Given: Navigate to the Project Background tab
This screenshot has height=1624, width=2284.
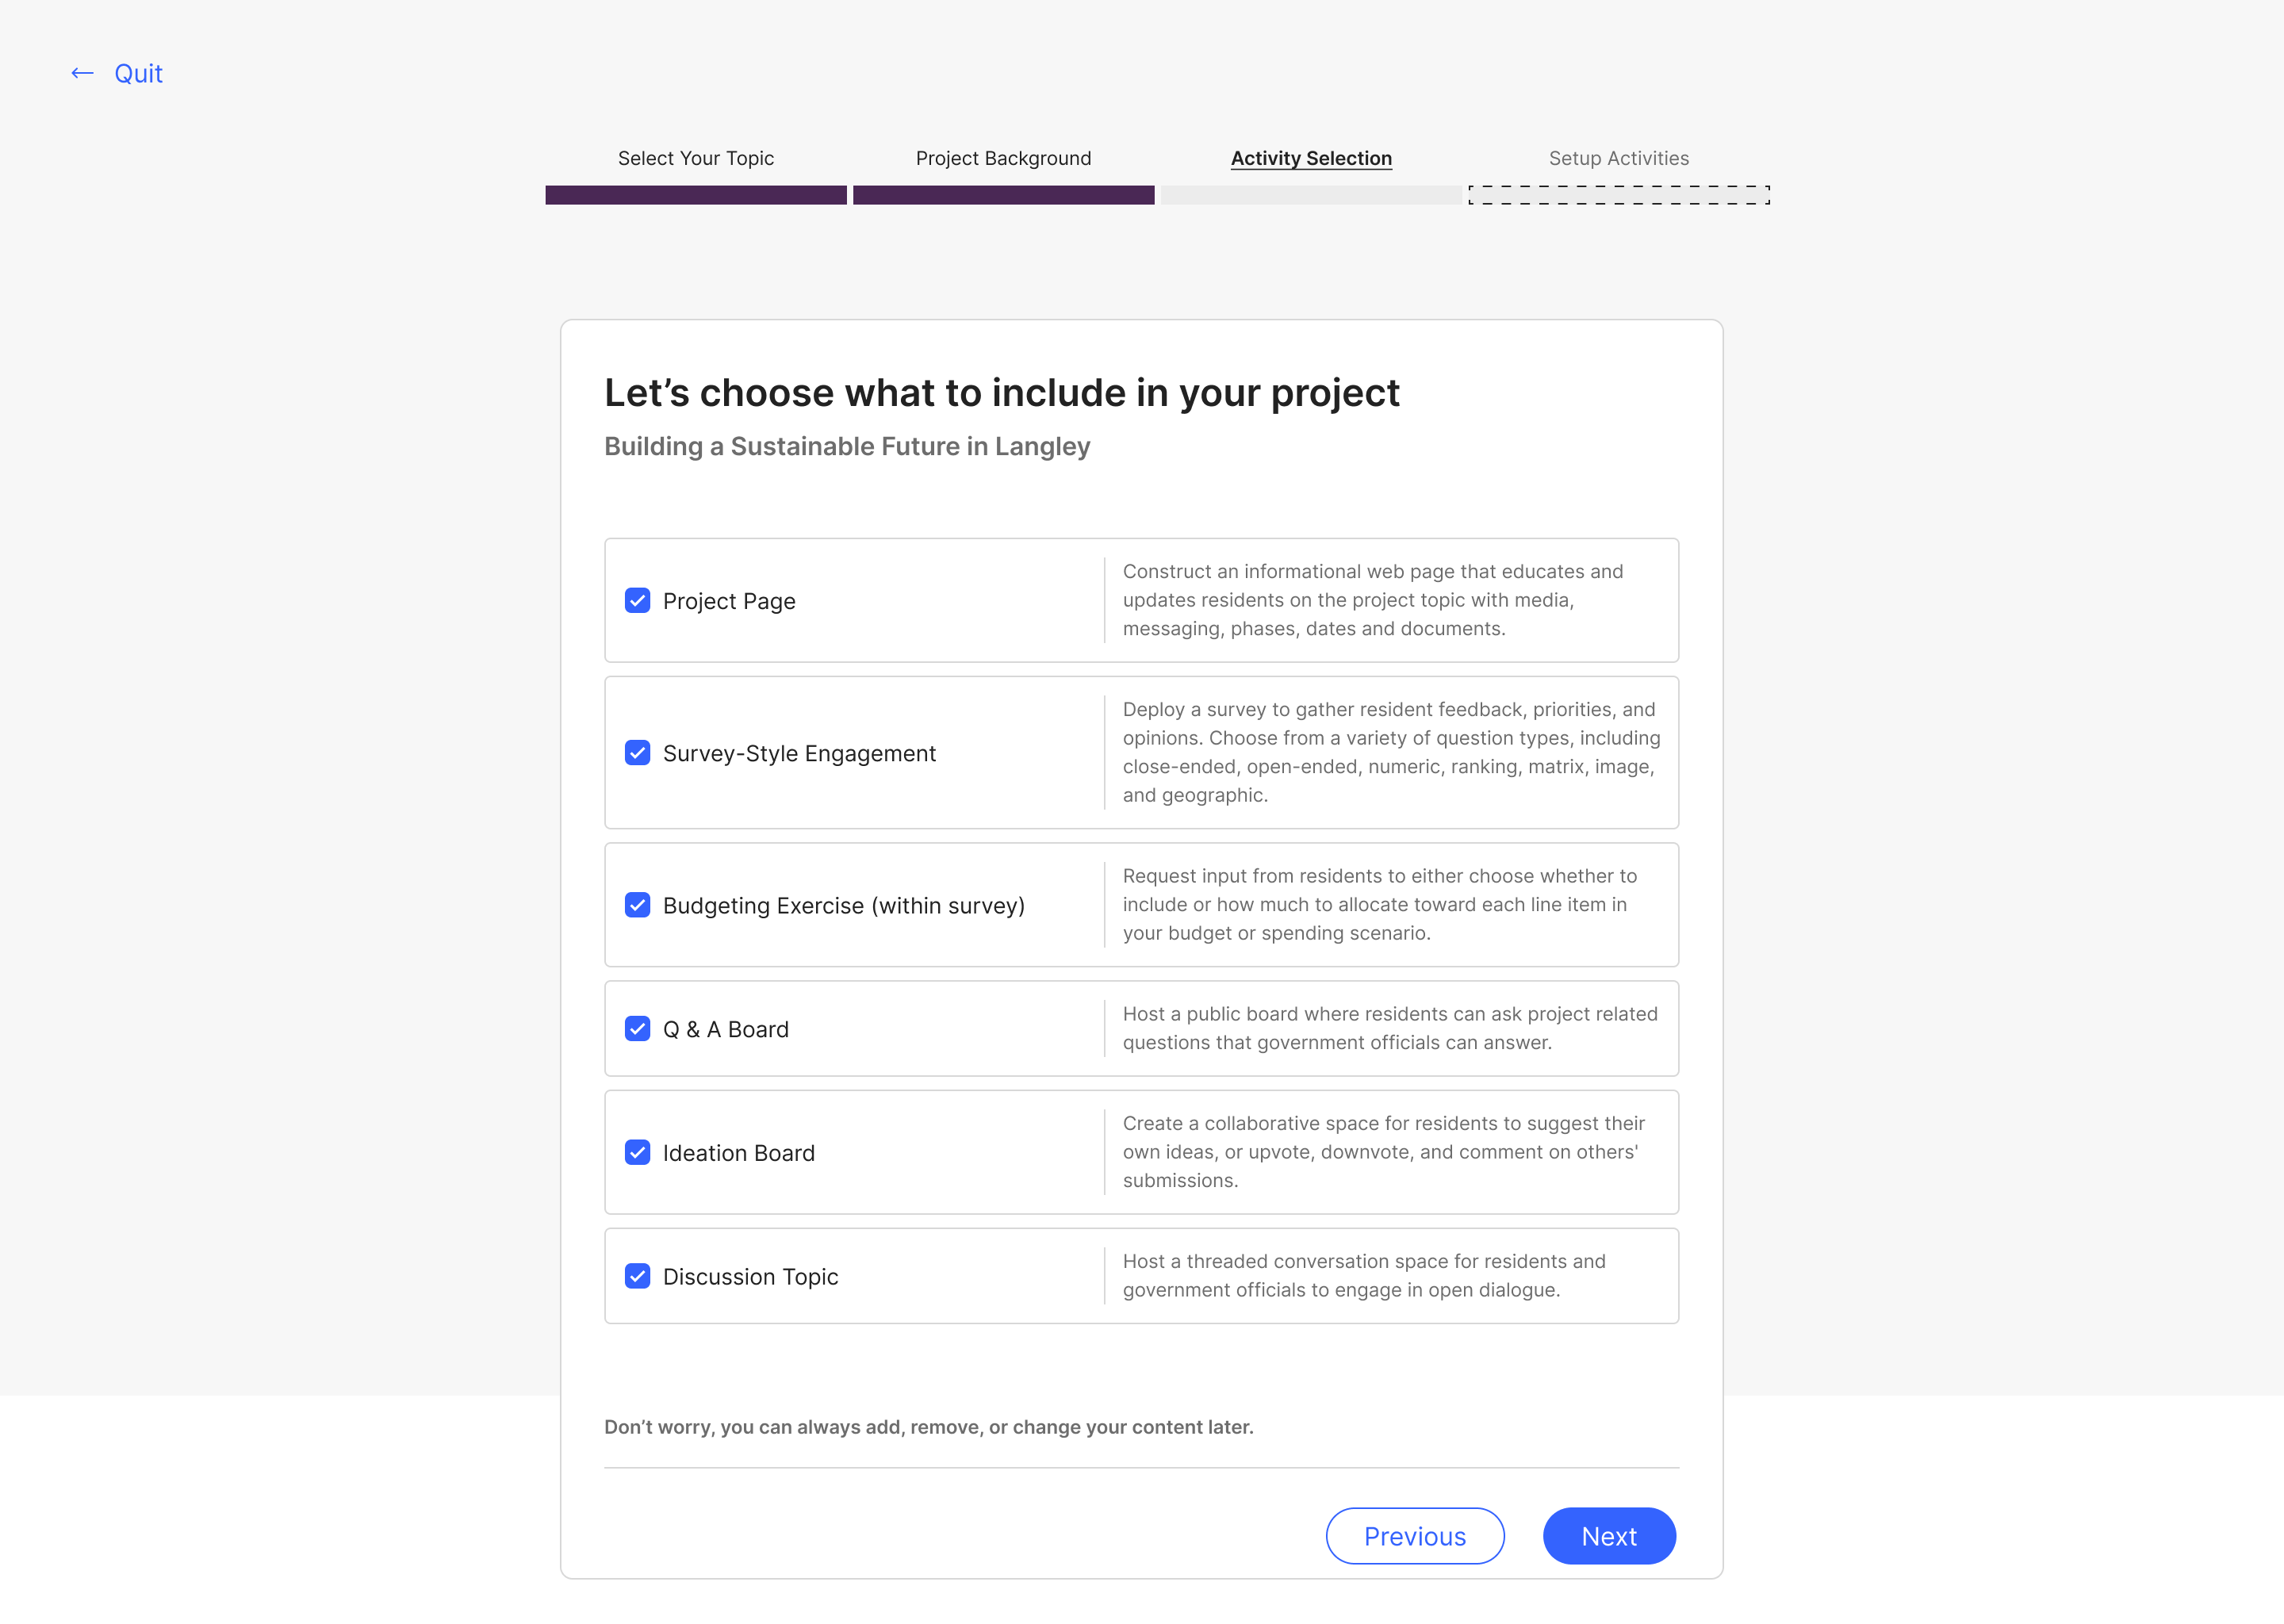Looking at the screenshot, I should tap(1003, 156).
